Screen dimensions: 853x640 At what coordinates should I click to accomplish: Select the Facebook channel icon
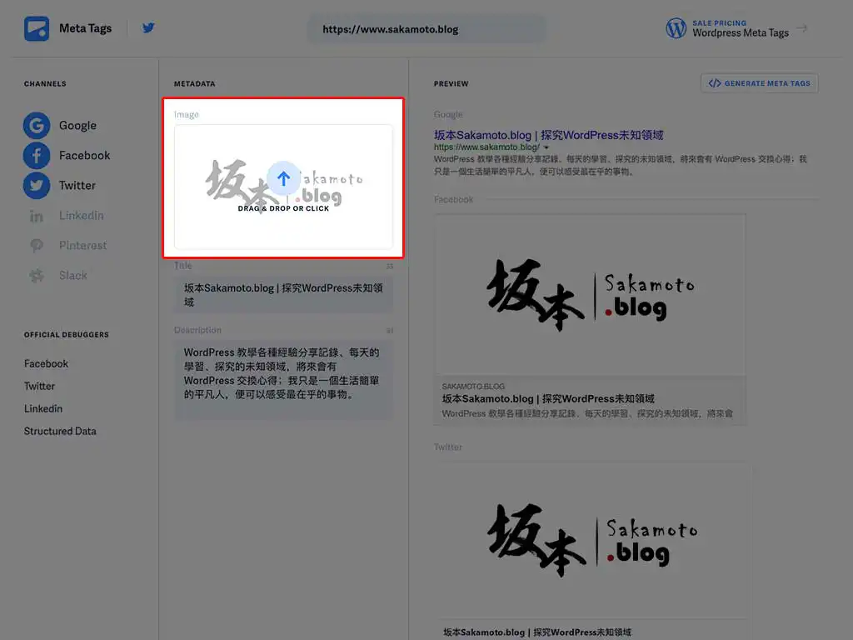(36, 156)
